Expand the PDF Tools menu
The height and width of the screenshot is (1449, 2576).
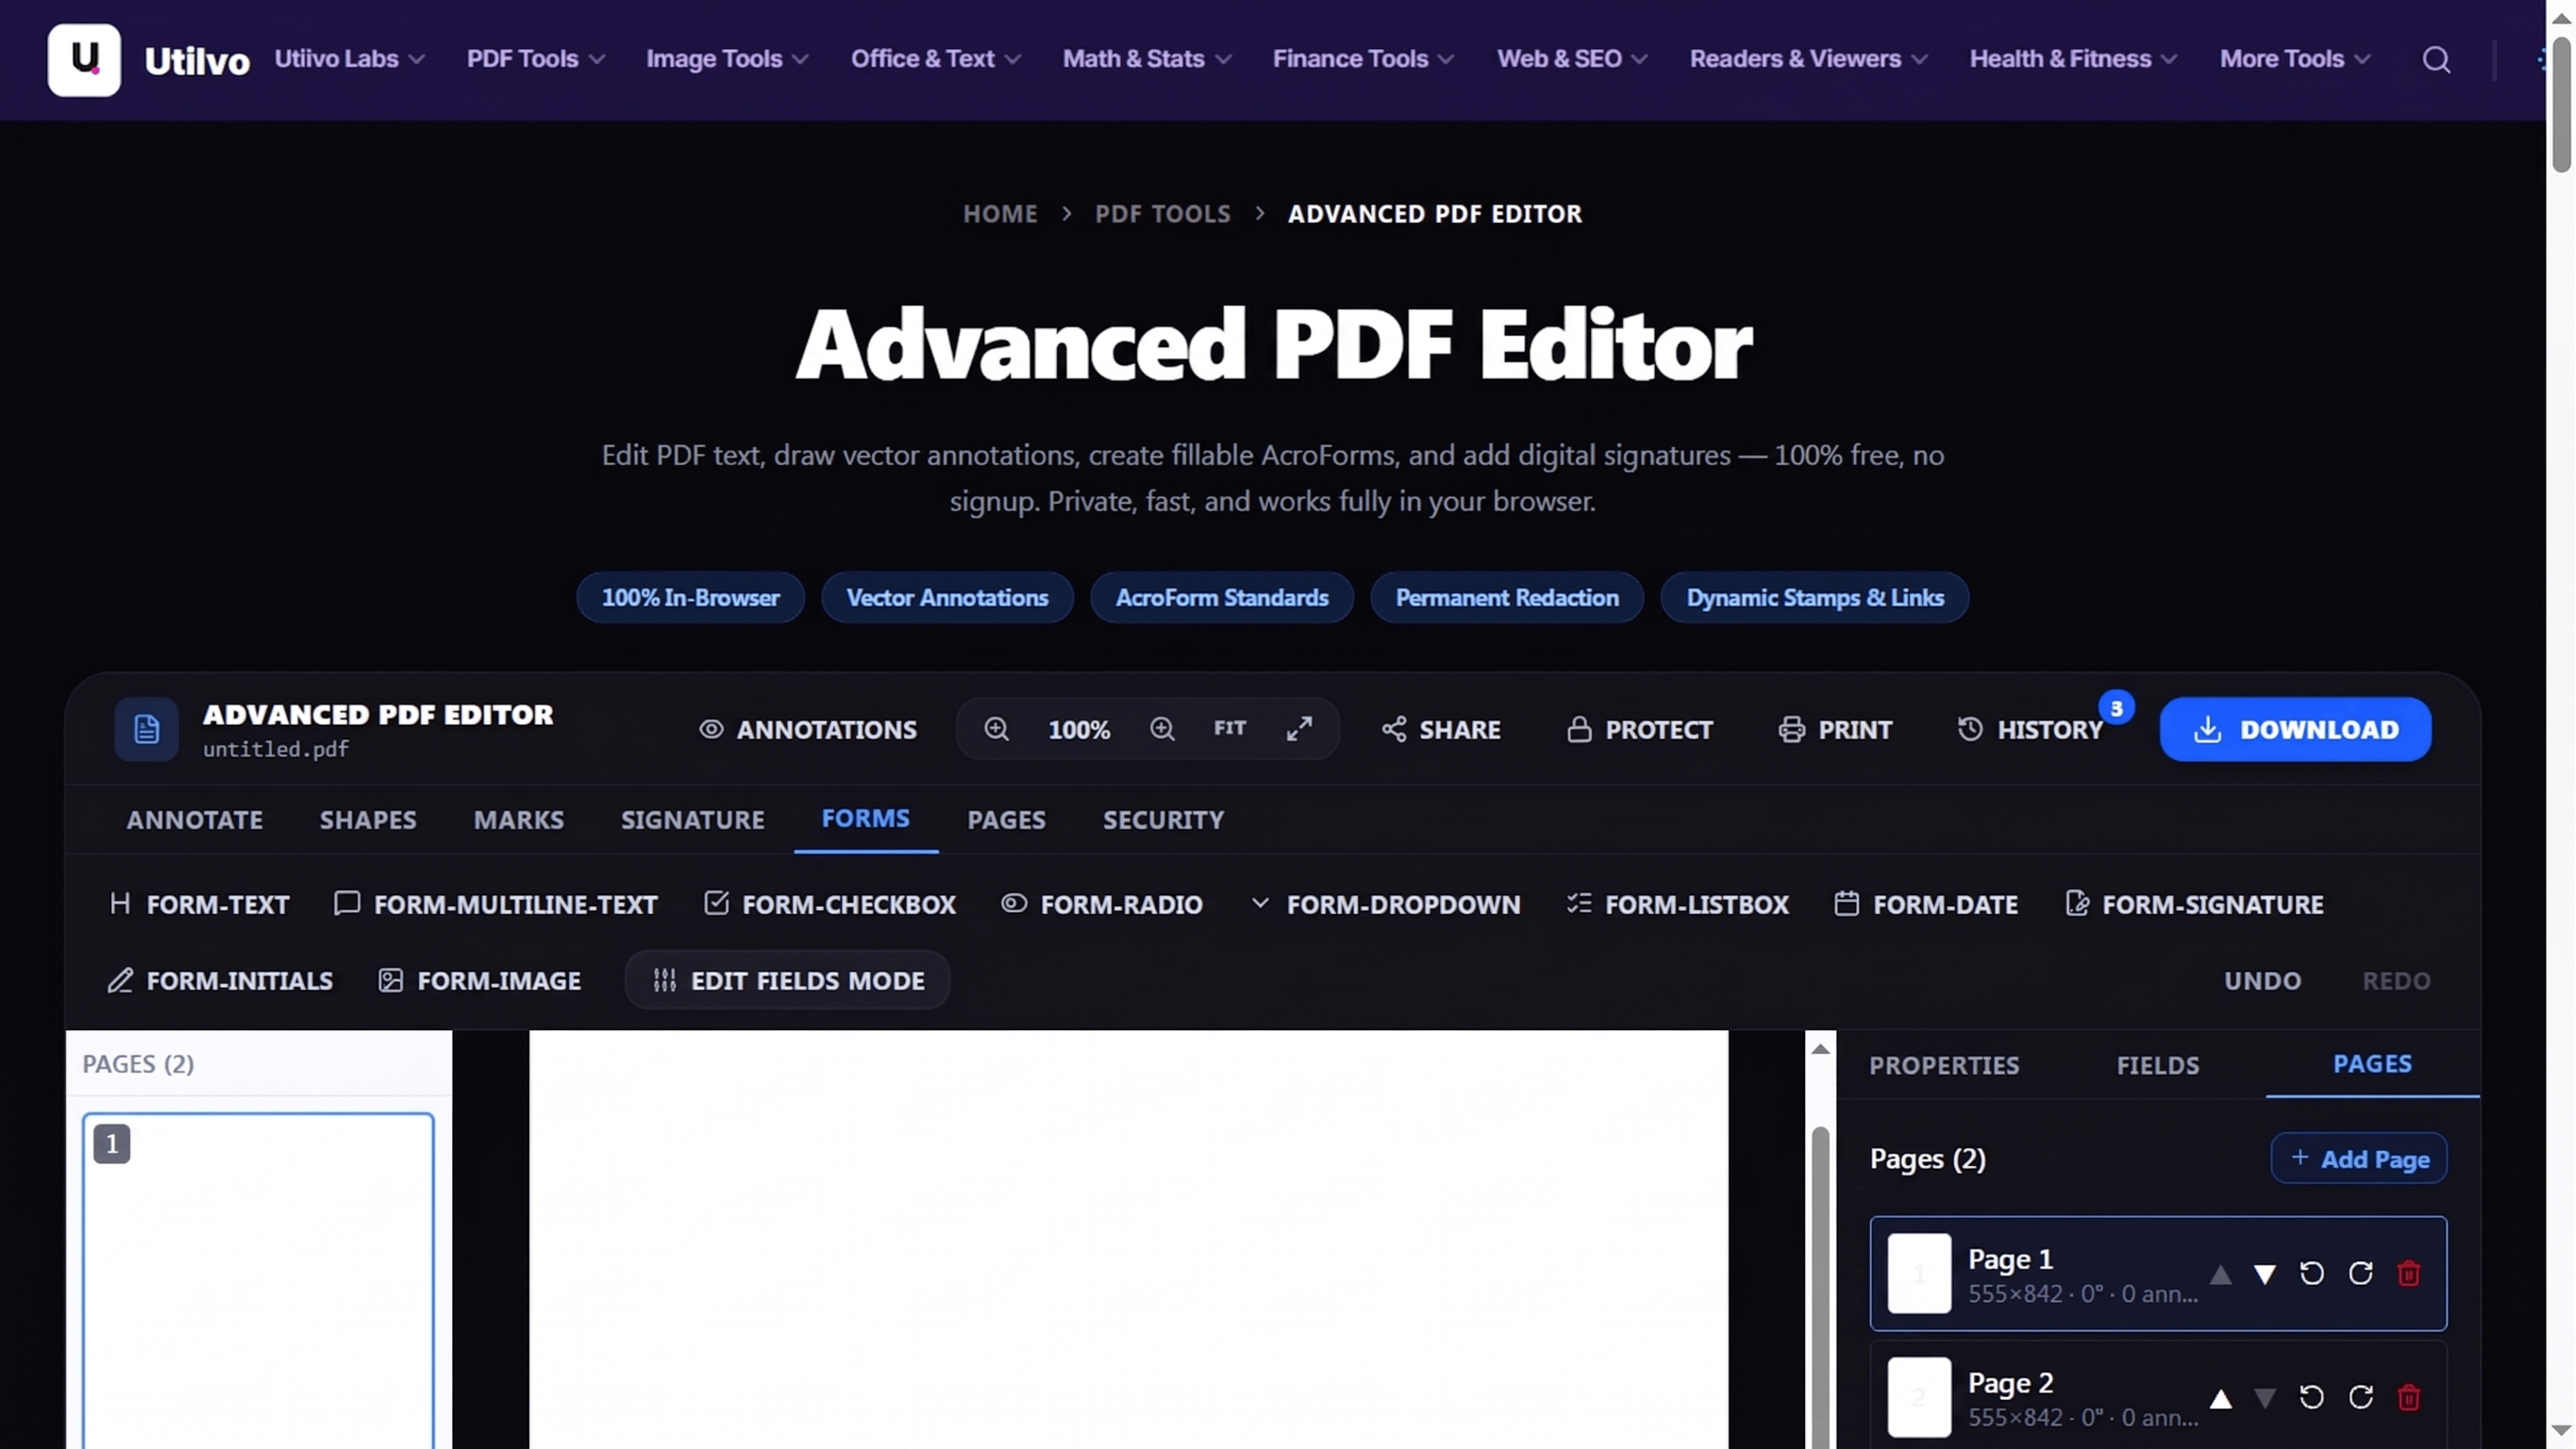[x=536, y=59]
